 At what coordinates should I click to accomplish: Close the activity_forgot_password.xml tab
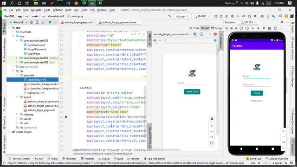[138, 22]
